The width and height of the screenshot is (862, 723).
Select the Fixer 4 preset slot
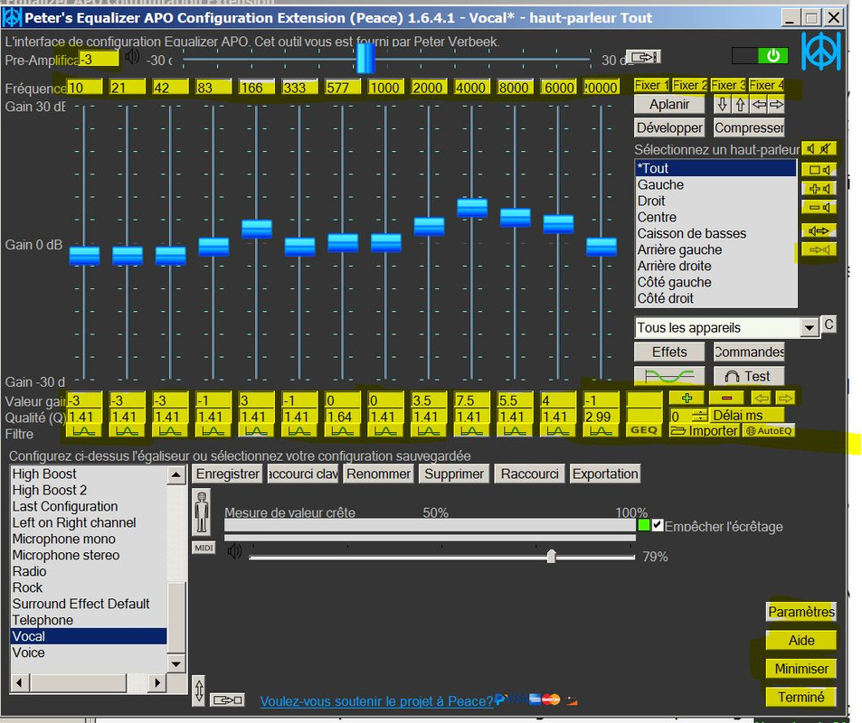pyautogui.click(x=766, y=86)
